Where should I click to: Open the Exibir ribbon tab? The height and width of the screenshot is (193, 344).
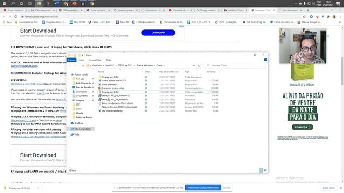pos(109,60)
